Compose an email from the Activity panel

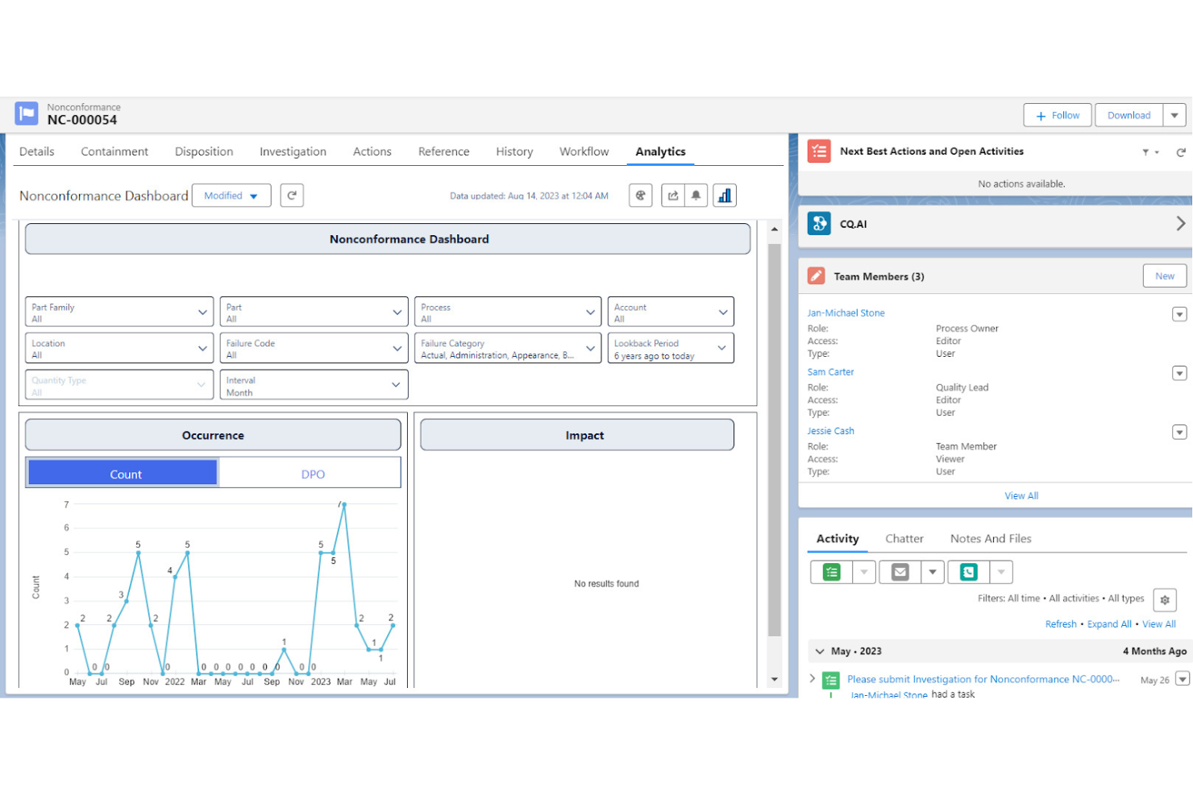click(x=899, y=572)
